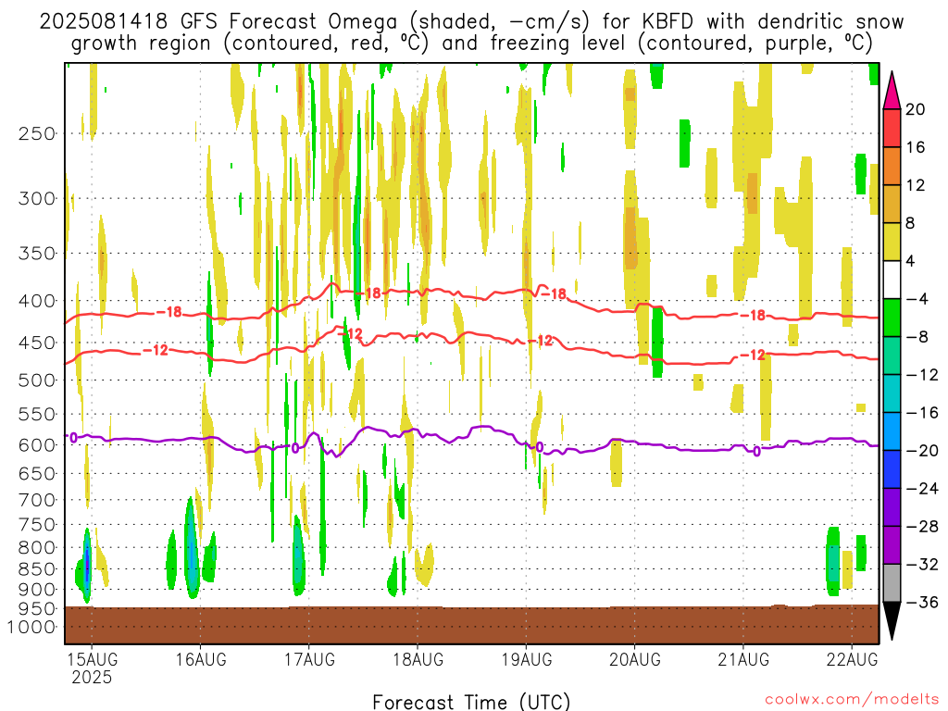Click the coolwx.com/modelts link
948x711 pixels.
click(x=852, y=700)
